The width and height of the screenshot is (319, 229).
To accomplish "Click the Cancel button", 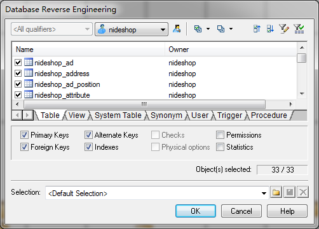I will [x=241, y=211].
